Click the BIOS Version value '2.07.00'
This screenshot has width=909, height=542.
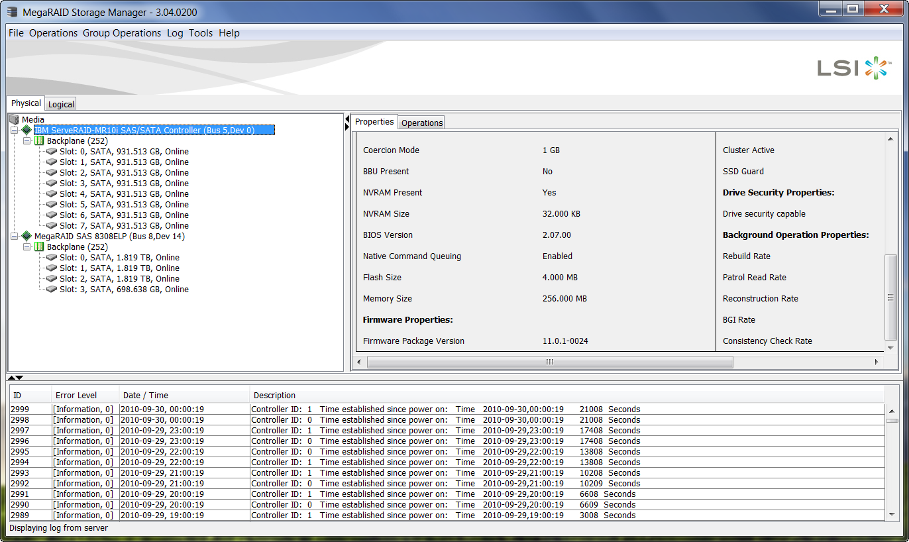tap(557, 235)
